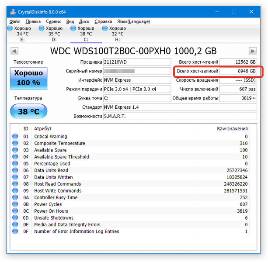
Task: Click status orb for Percentage Used
Action: coord(15,163)
